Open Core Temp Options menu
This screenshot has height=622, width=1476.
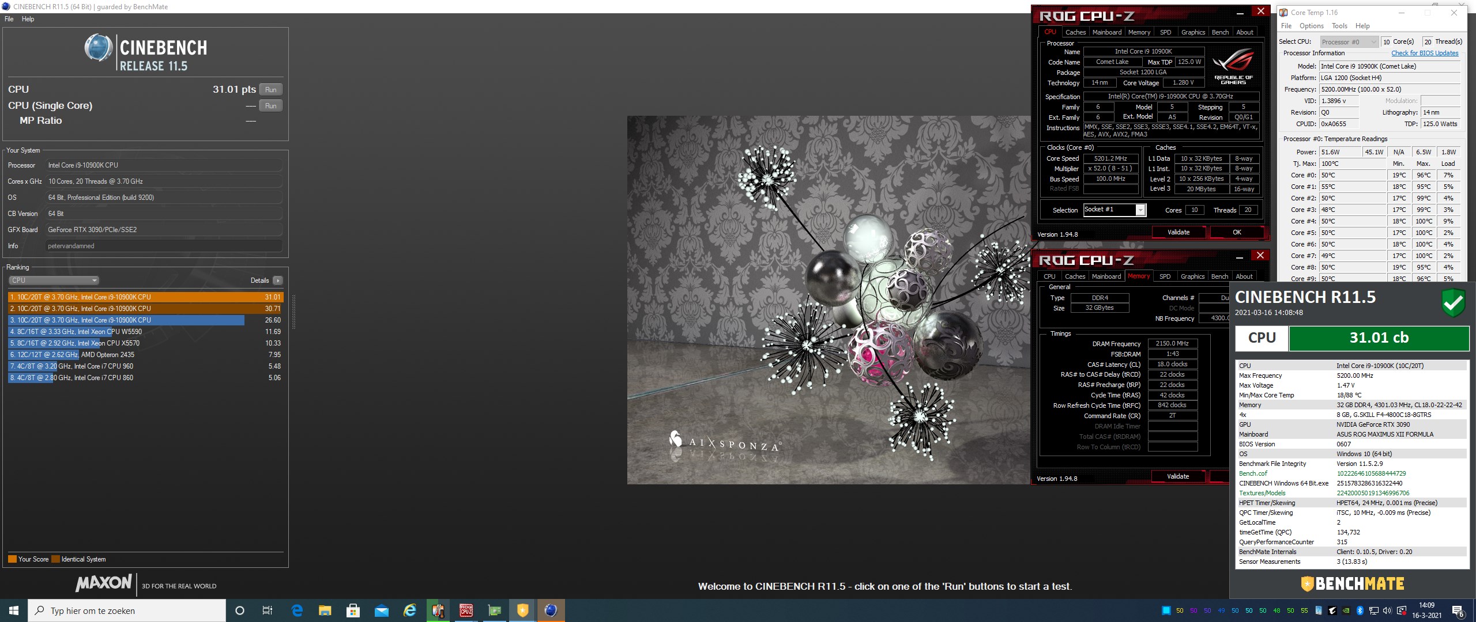pyautogui.click(x=1311, y=26)
